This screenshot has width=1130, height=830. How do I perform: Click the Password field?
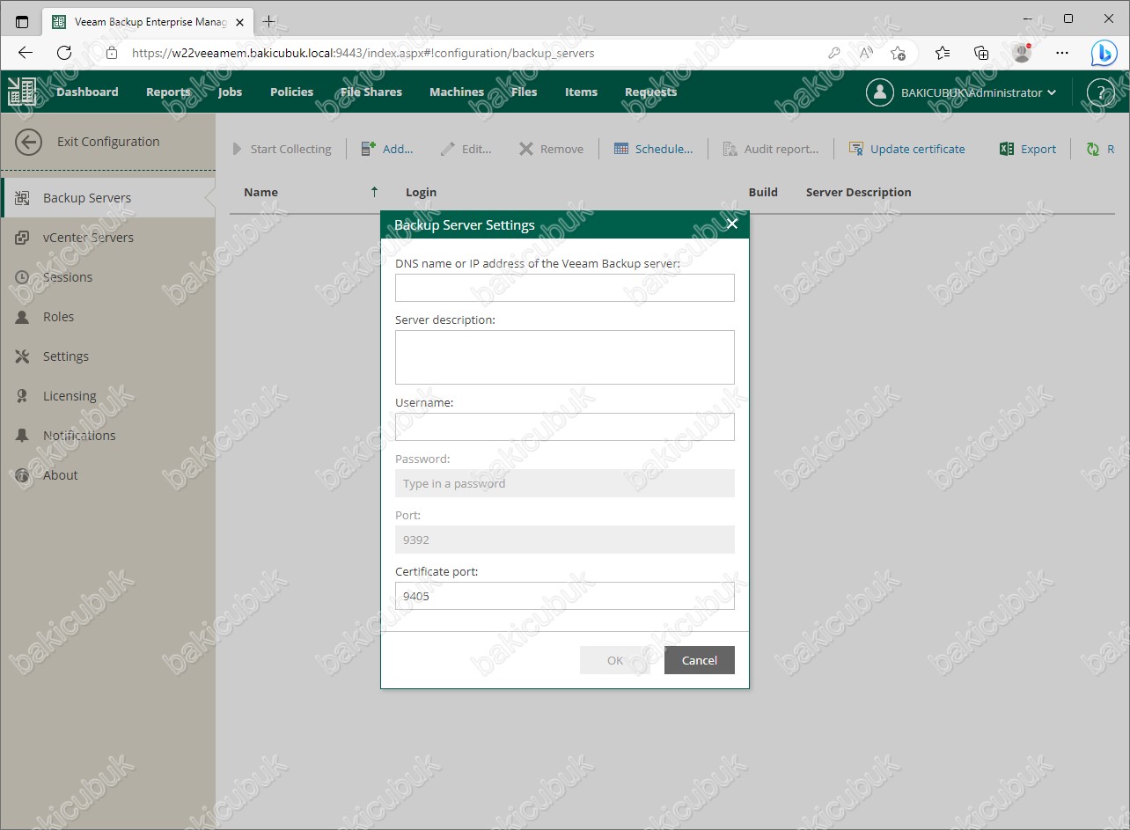pyautogui.click(x=565, y=483)
